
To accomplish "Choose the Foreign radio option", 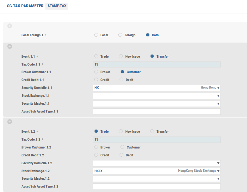I will click(x=120, y=35).
